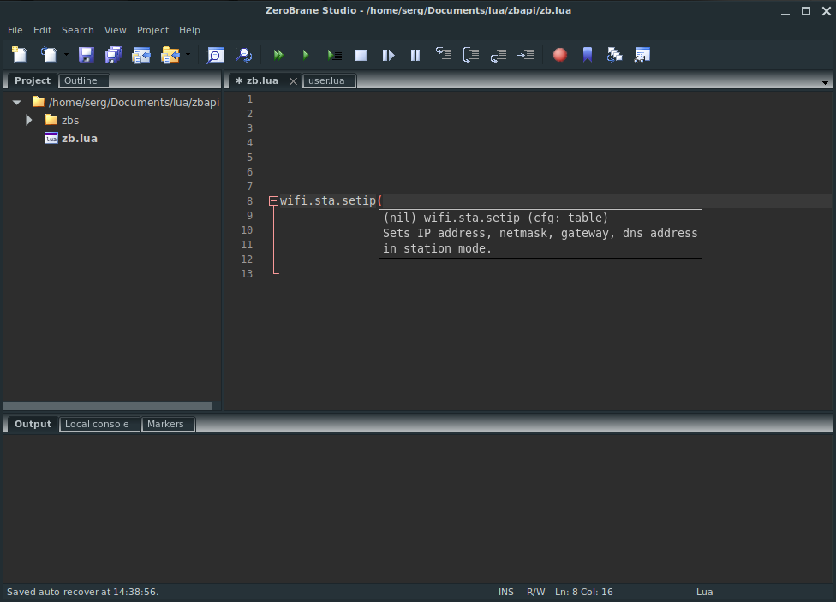Image resolution: width=836 pixels, height=602 pixels.
Task: Run the script with green play icon
Action: 306,55
